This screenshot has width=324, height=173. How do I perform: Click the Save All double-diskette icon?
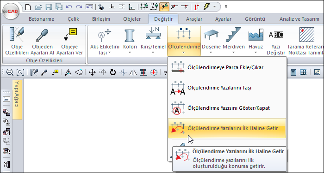coord(59,7)
